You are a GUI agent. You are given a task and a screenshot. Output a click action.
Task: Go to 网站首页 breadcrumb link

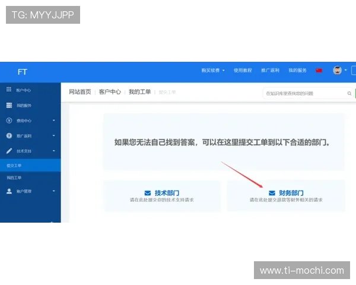coord(80,92)
